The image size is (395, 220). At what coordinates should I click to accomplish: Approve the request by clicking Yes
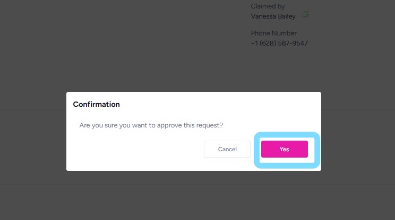click(284, 149)
